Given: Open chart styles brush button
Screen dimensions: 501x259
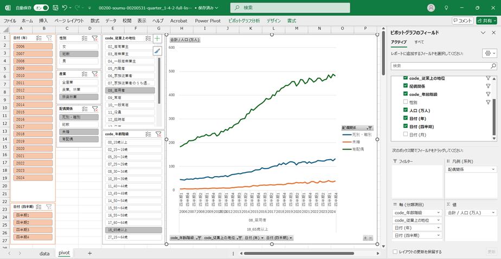Looking at the screenshot, I should pyautogui.click(x=158, y=51).
